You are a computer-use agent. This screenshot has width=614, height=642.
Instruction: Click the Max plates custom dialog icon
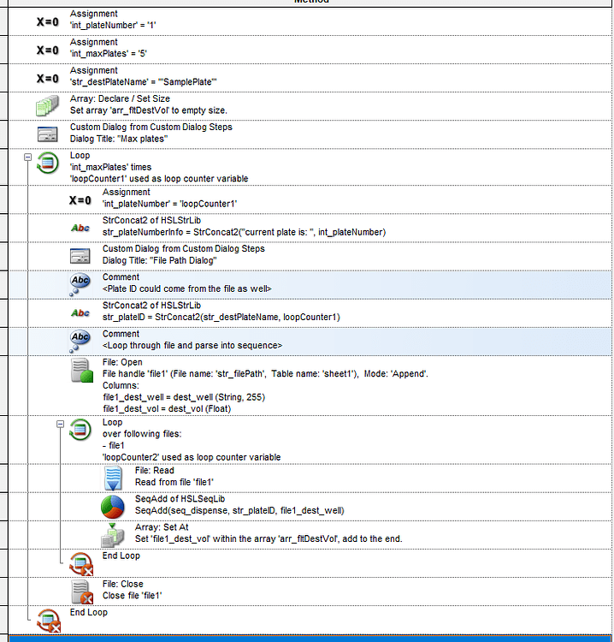pyautogui.click(x=47, y=134)
